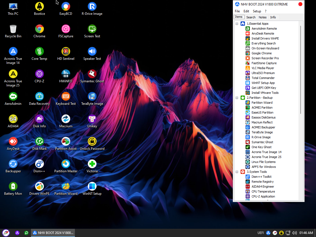316x237 pixels.
Task: Click the UEFI indicator in the tray
Action: coord(261,233)
